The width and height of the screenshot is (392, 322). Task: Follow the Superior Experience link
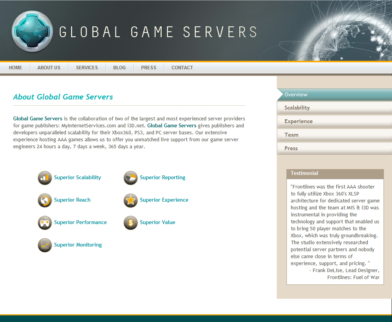[x=164, y=200]
